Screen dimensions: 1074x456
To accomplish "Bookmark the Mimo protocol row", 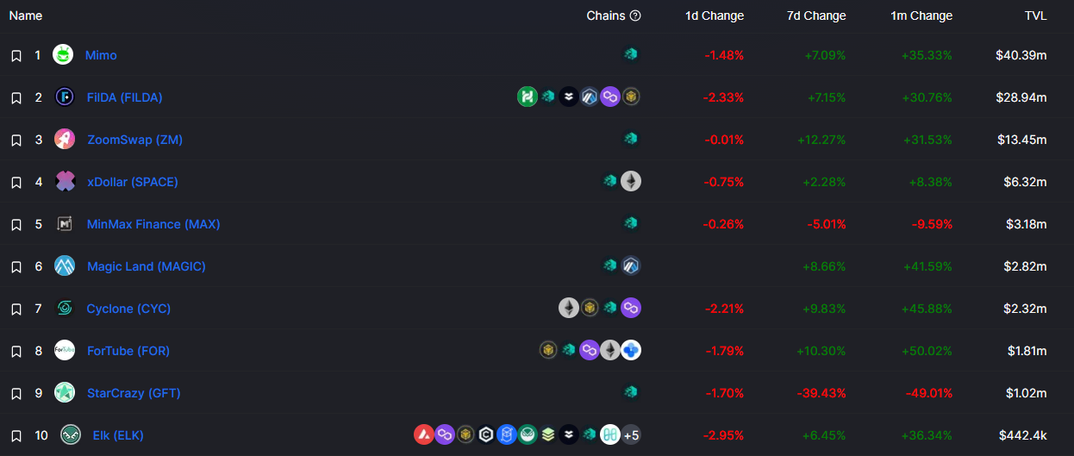I will pos(16,55).
